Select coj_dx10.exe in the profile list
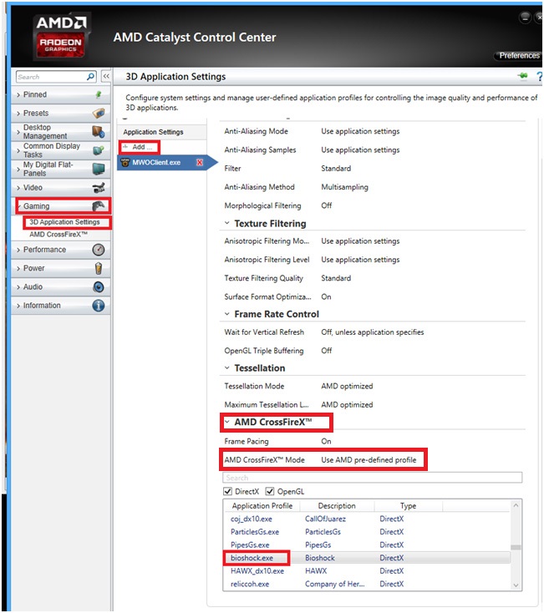 point(251,519)
